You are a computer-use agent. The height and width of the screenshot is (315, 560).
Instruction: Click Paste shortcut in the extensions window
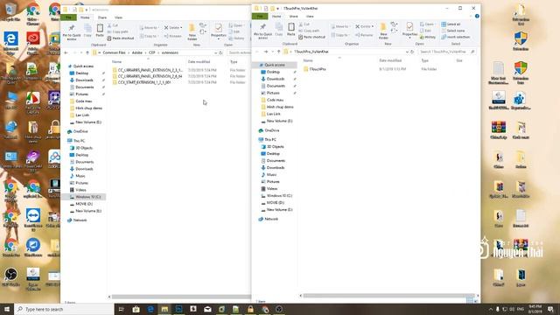tap(121, 38)
